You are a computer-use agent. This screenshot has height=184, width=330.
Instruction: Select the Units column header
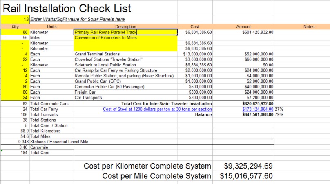[51, 26]
